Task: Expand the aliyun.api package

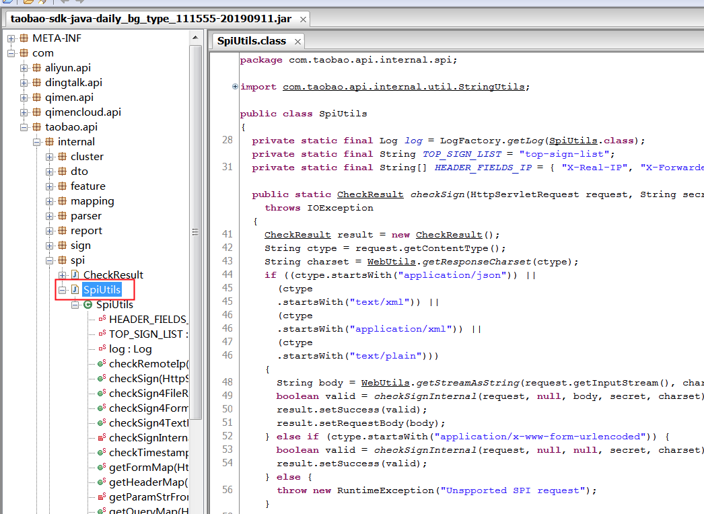Action: [x=24, y=68]
